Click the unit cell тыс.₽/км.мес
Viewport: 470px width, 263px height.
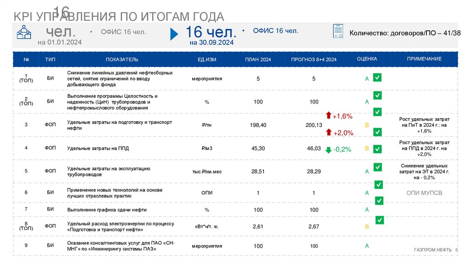[x=207, y=172]
